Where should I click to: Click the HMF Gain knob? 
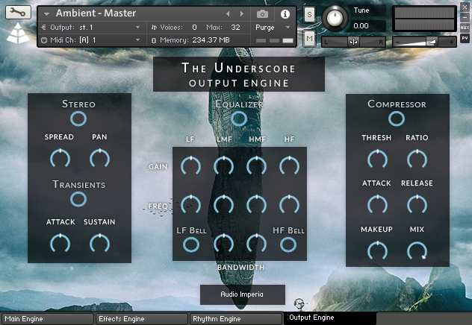(256, 165)
